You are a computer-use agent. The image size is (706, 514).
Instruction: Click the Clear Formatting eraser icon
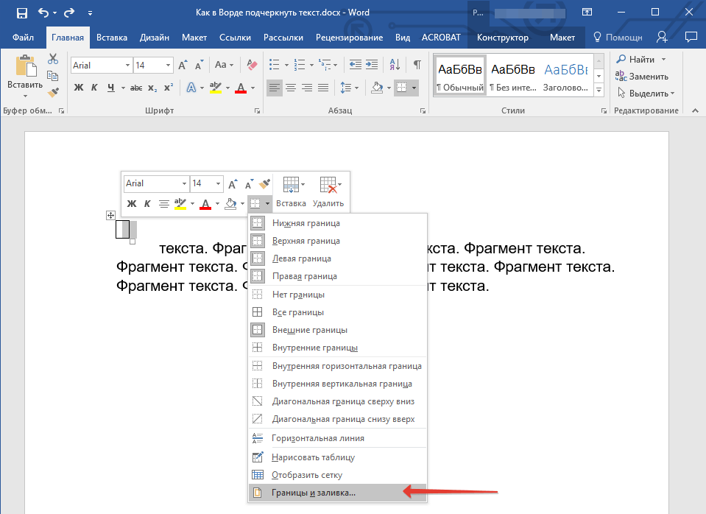click(253, 66)
